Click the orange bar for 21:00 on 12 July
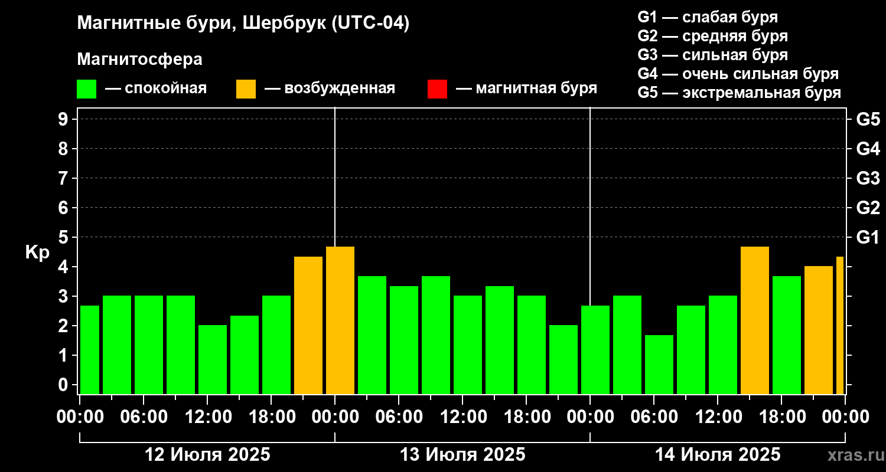Image resolution: width=886 pixels, height=472 pixels. (x=308, y=325)
